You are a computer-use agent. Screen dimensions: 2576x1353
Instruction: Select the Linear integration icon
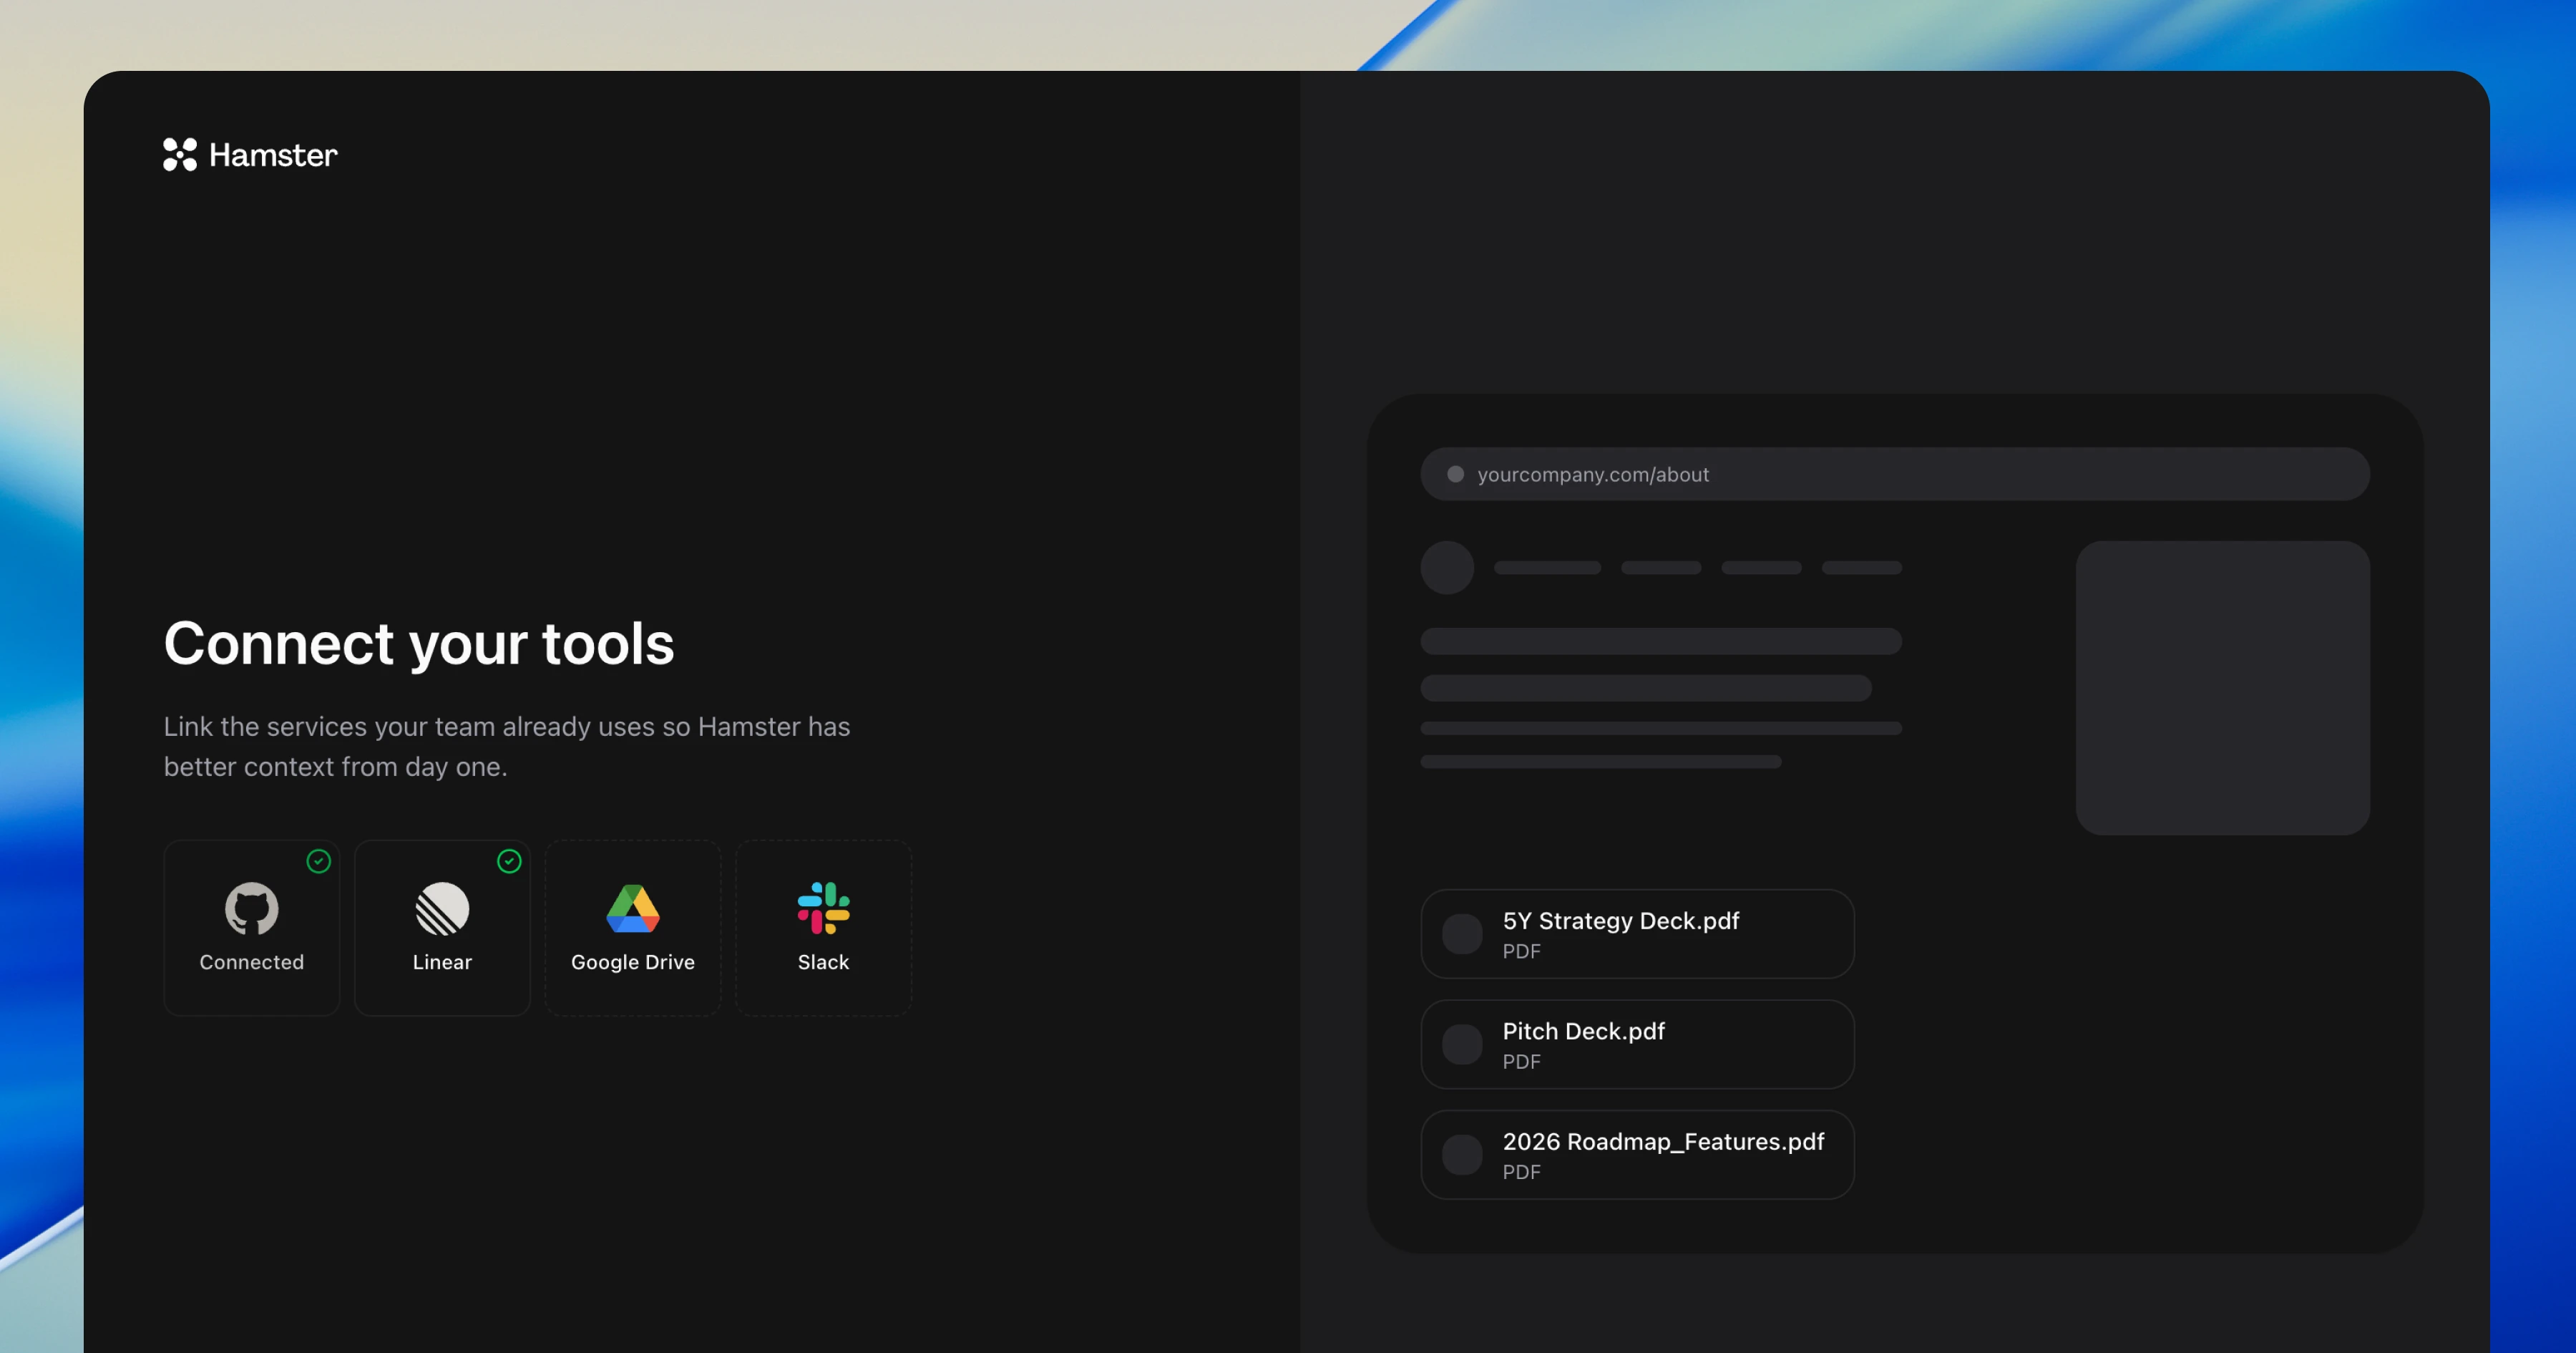click(x=442, y=908)
